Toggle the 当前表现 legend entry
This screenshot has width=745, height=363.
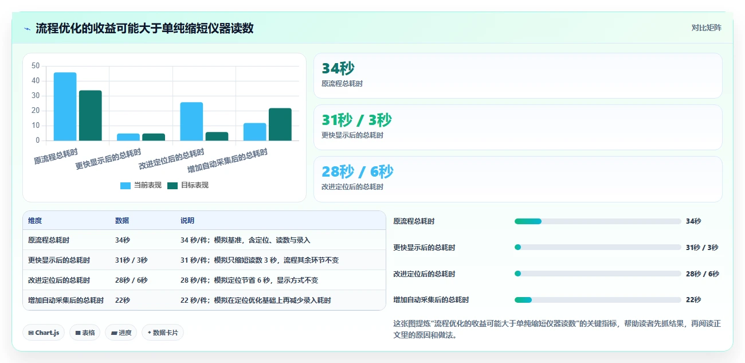pyautogui.click(x=140, y=185)
